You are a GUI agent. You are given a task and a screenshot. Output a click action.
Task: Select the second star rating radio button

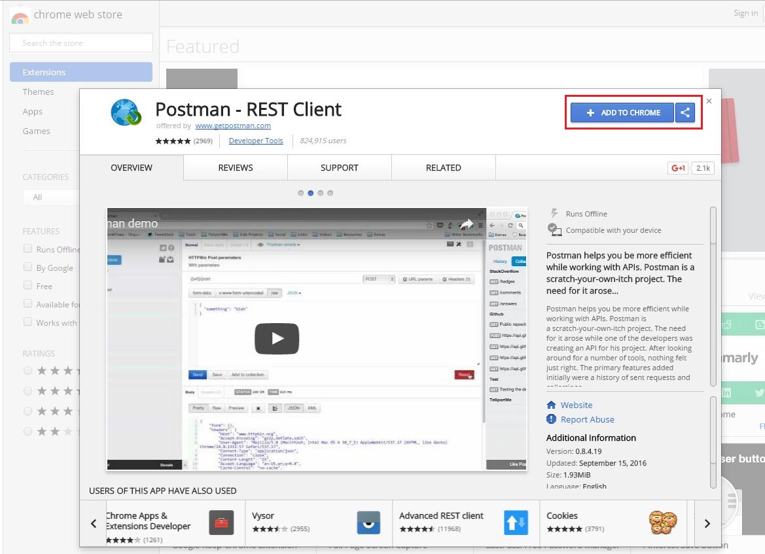coord(27,390)
